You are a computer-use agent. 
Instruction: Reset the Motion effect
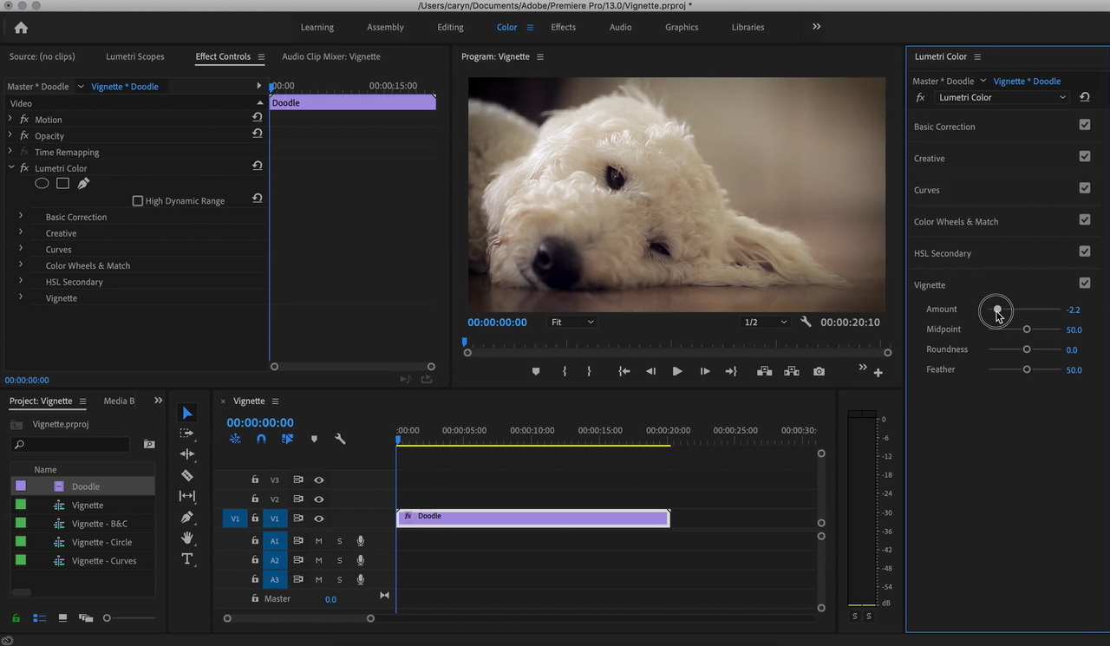click(258, 116)
